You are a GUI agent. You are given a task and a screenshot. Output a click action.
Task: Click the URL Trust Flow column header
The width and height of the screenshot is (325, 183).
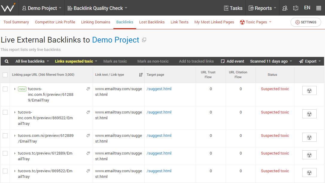(x=208, y=75)
